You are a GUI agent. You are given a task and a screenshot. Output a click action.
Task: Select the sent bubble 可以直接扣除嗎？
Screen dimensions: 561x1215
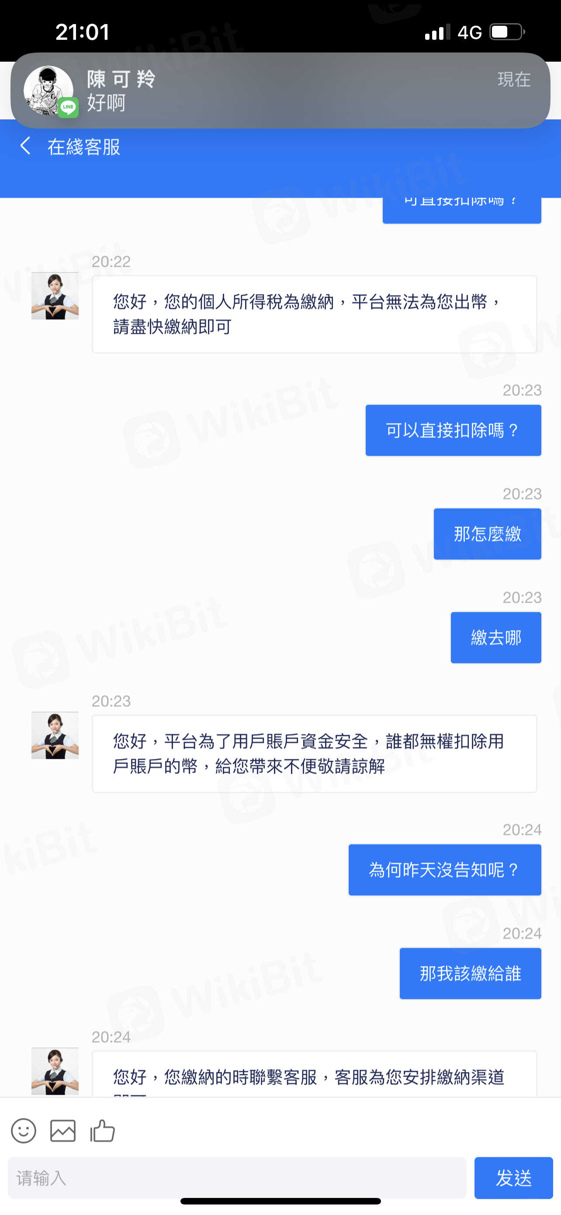453,430
